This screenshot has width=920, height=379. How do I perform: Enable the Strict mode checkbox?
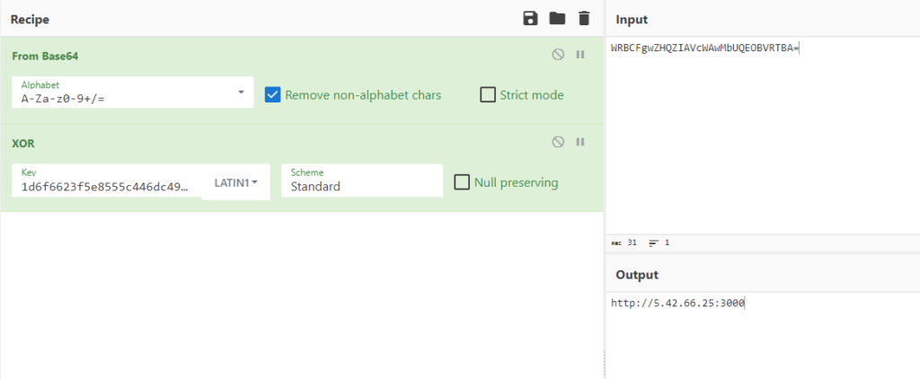[488, 94]
